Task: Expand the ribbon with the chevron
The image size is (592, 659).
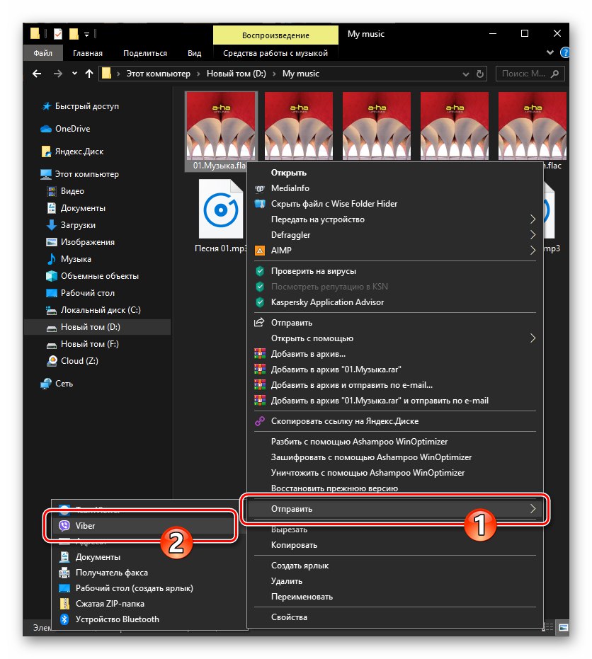Action: [550, 53]
